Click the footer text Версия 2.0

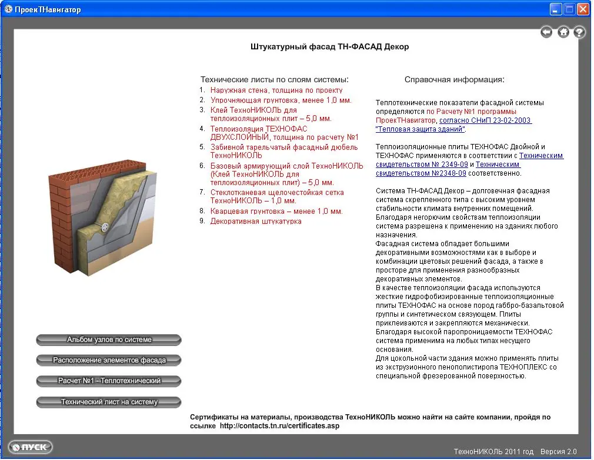click(558, 452)
